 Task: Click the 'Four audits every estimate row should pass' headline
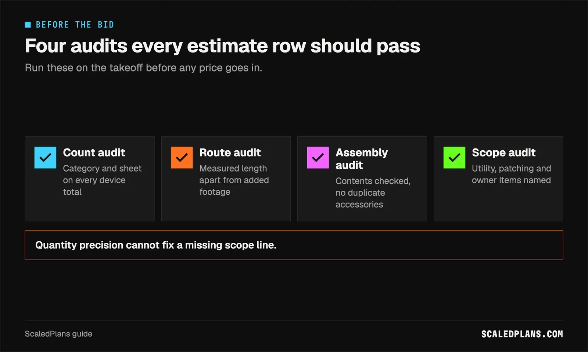click(x=222, y=46)
